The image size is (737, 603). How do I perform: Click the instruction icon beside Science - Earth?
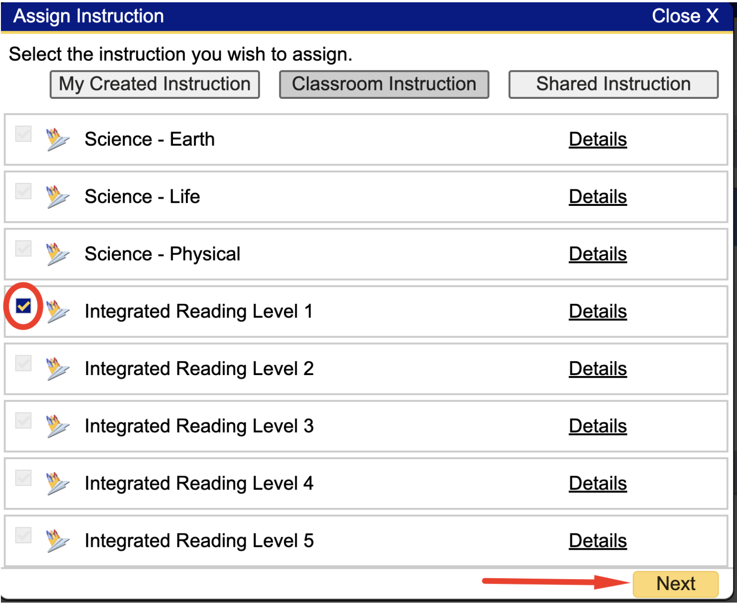coord(56,139)
